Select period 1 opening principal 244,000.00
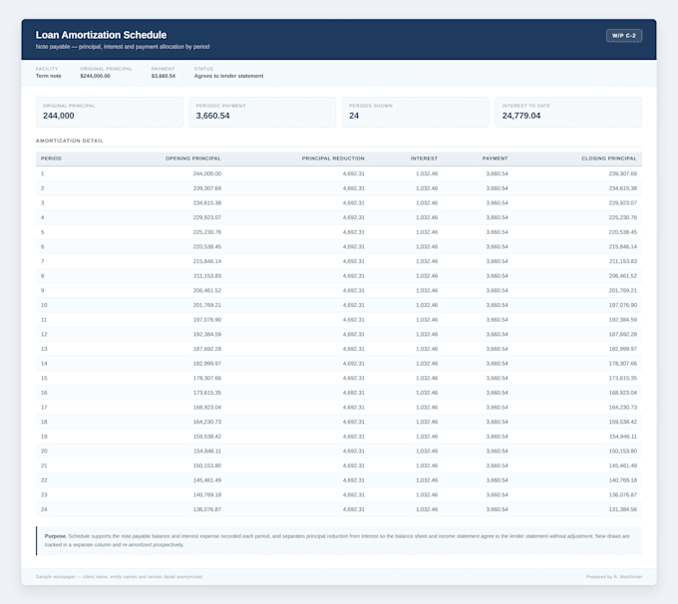 click(207, 173)
